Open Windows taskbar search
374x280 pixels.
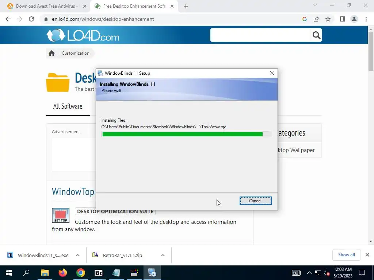click(x=26, y=273)
